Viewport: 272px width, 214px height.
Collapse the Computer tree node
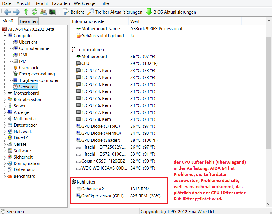(5, 36)
